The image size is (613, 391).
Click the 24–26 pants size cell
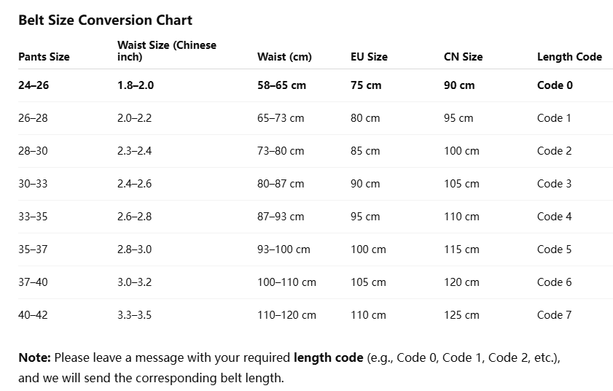(x=34, y=85)
